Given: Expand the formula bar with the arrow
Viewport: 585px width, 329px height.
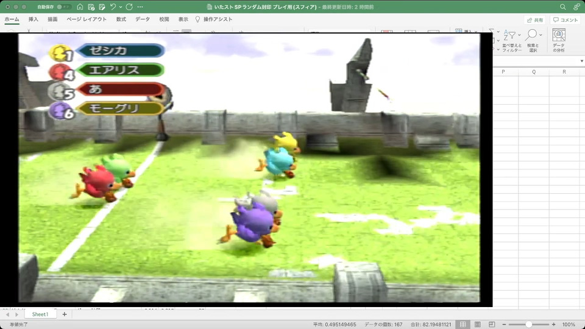Looking at the screenshot, I should [x=581, y=61].
